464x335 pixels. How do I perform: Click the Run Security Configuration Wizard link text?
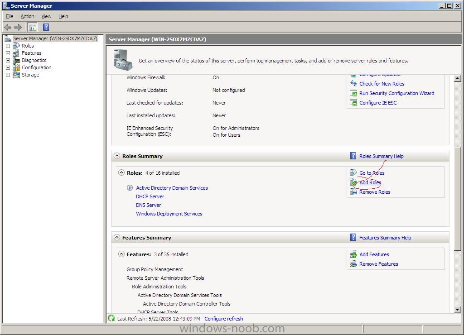point(397,93)
